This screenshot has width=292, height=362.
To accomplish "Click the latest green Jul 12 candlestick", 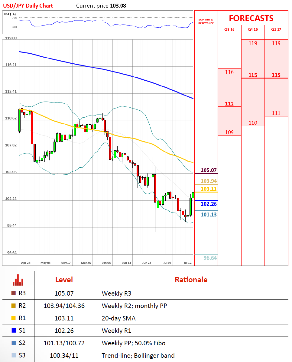I will (x=193, y=195).
